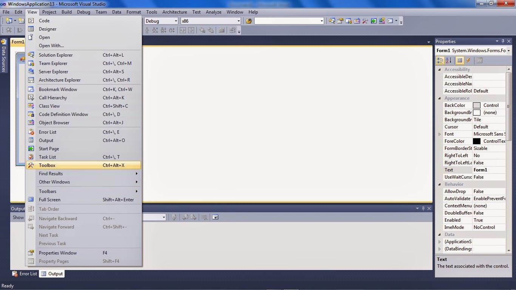516x290 pixels.
Task: Click the New Project button on the toolbar
Action: [x=8, y=21]
